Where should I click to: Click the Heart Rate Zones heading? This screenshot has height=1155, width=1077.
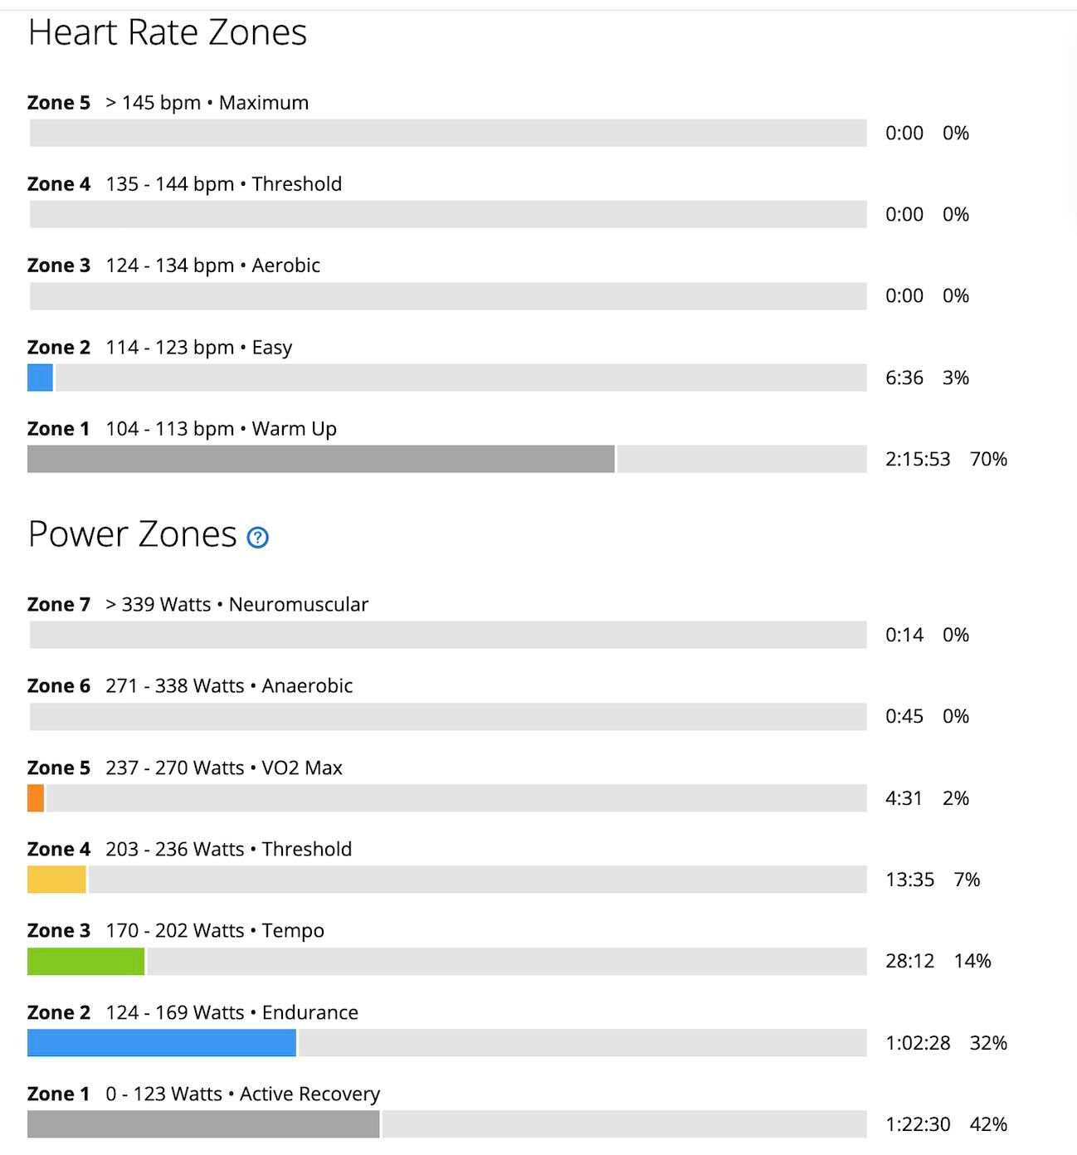coord(168,33)
